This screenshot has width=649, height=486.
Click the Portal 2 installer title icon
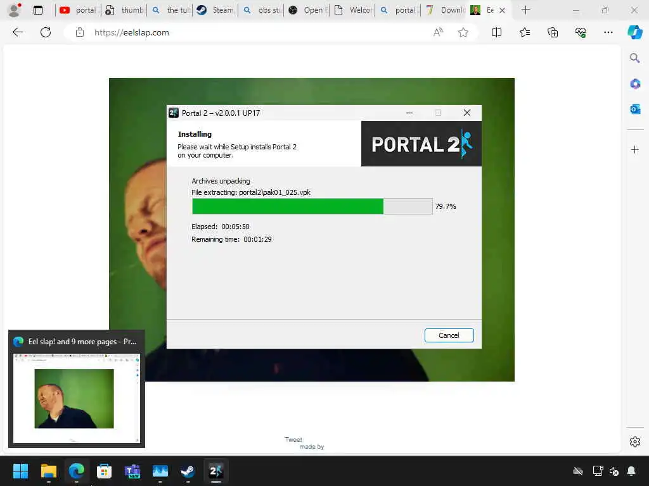pyautogui.click(x=174, y=113)
